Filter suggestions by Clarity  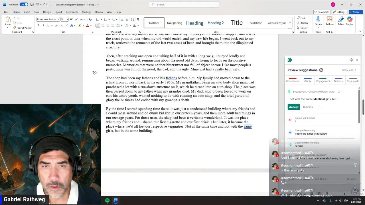pos(308,80)
